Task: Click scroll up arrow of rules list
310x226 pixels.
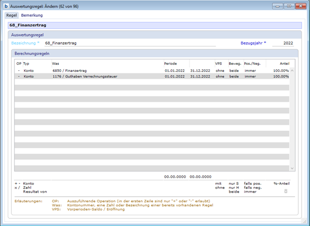Action: tap(292, 71)
